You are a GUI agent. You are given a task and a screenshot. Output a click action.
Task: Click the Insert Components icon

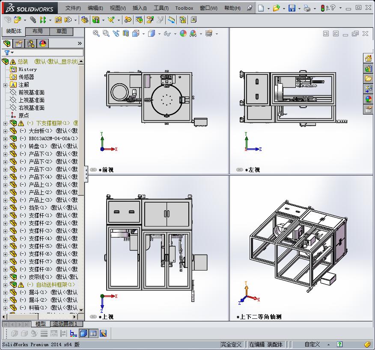pos(17,20)
